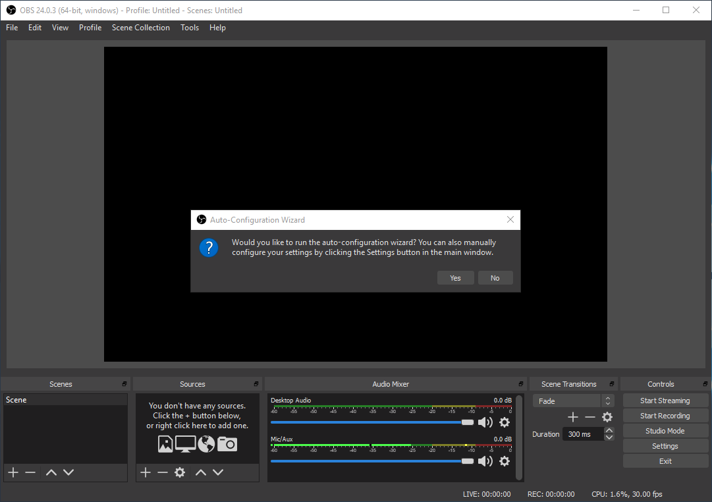Move source down with arrow icon
Image resolution: width=712 pixels, height=502 pixels.
pyautogui.click(x=218, y=472)
